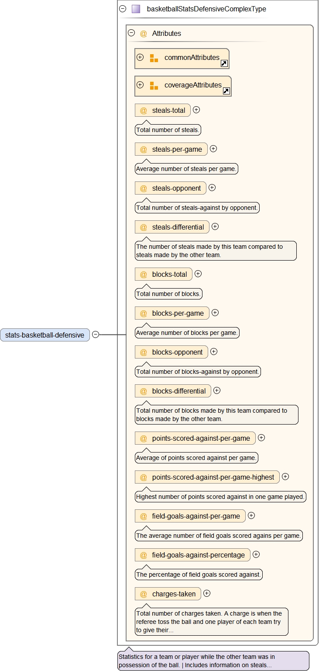Select the points-scored-against-per-game-highest attribute
This screenshot has width=319, height=672.
(x=213, y=477)
